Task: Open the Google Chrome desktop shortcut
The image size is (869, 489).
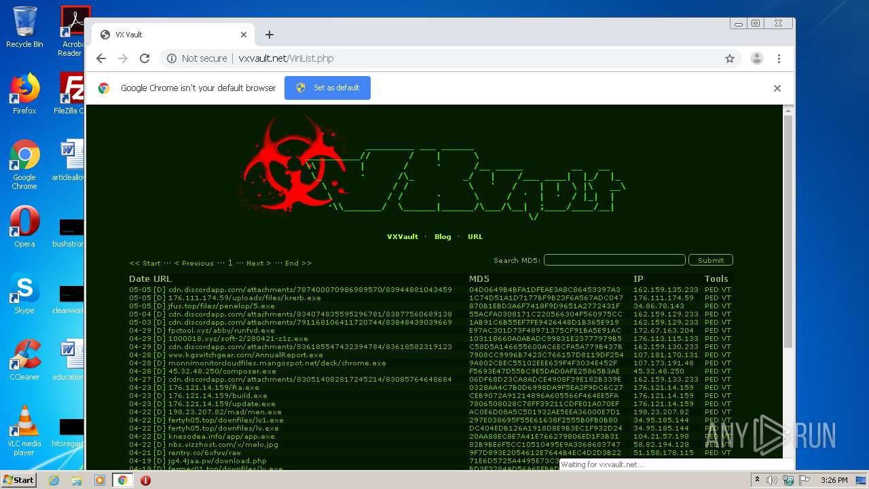Action: [24, 165]
